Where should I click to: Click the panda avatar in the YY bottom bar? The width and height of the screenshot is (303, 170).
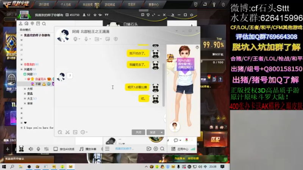coord(21,149)
